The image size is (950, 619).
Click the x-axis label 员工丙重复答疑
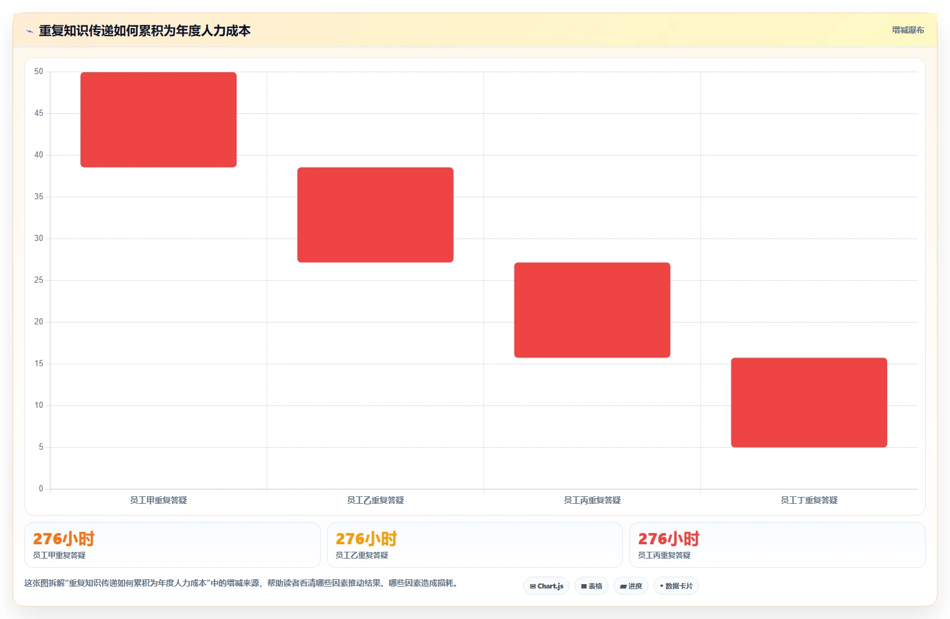(592, 500)
